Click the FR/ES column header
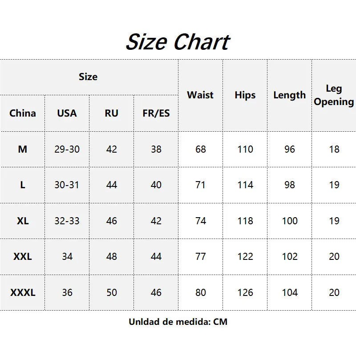 click(156, 113)
